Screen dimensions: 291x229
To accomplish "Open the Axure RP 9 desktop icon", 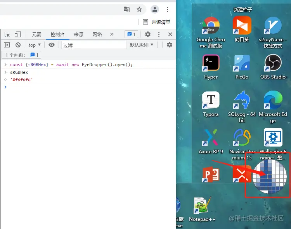I will tap(211, 142).
